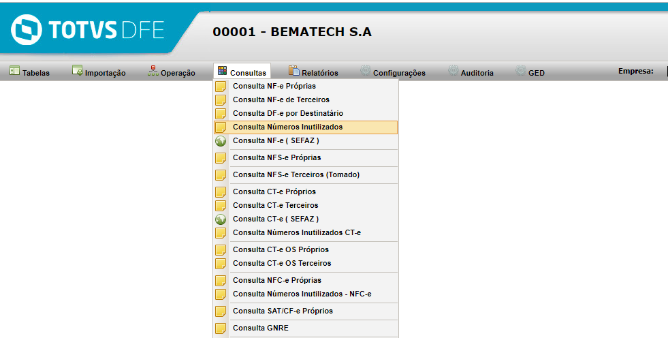
Task: Click the note icon beside Consulta CT-e Próprios
Action: [x=221, y=191]
